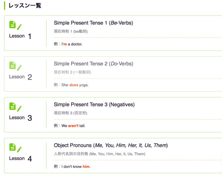Select the Lesson 2 label
Viewport: 222px width, 178px height.
click(x=20, y=77)
